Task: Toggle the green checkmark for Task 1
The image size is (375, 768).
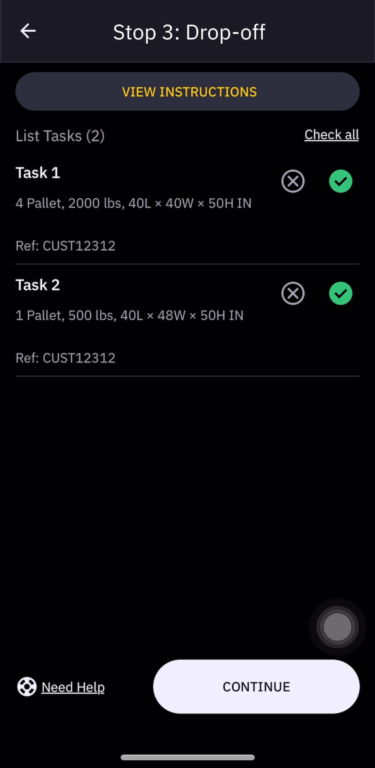Action: [x=341, y=181]
